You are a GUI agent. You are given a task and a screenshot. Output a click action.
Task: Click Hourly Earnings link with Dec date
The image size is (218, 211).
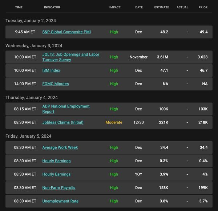coord(56,161)
